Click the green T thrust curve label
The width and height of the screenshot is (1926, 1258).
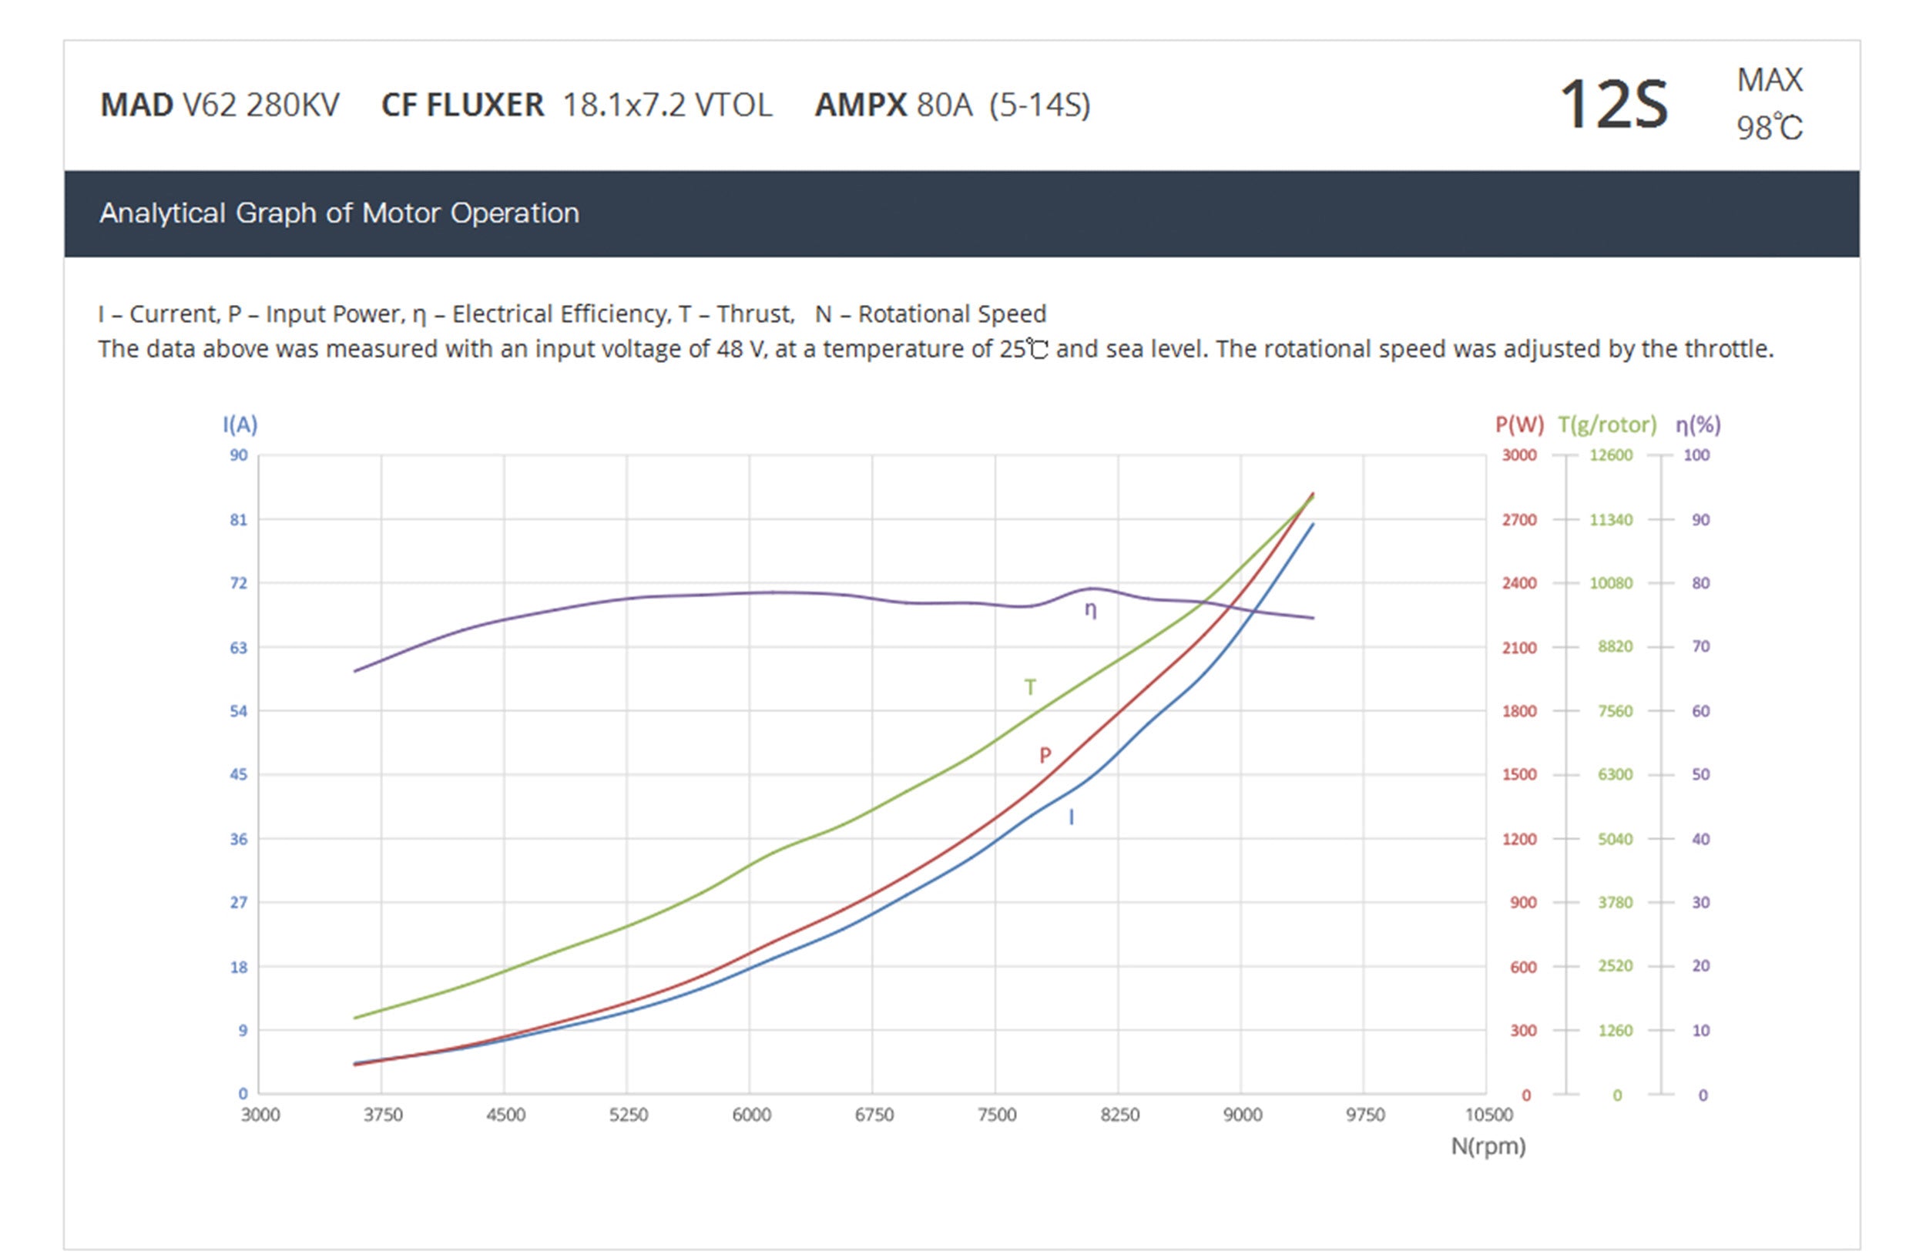(x=1029, y=687)
